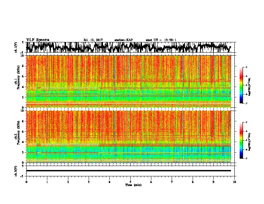Click the "-3" label on the ch.2 color scale

tap(246, 122)
